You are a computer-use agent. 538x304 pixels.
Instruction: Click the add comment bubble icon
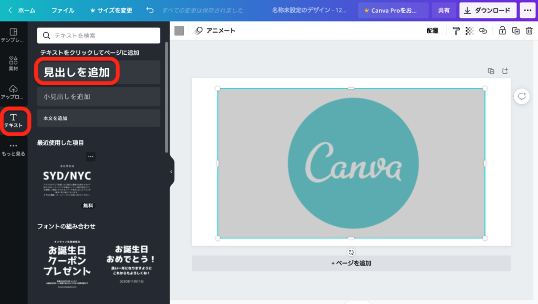pyautogui.click(x=522, y=97)
